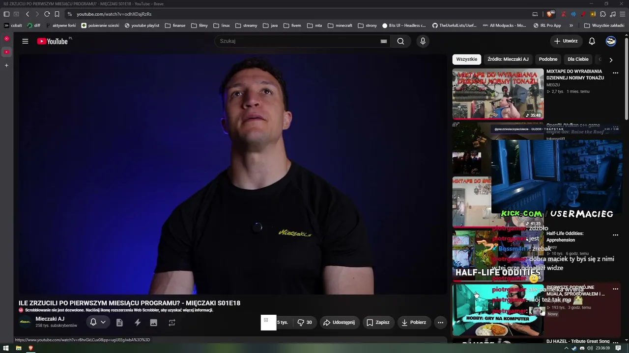Click the Udostępnij share button
This screenshot has height=353, width=629.
pos(339,323)
